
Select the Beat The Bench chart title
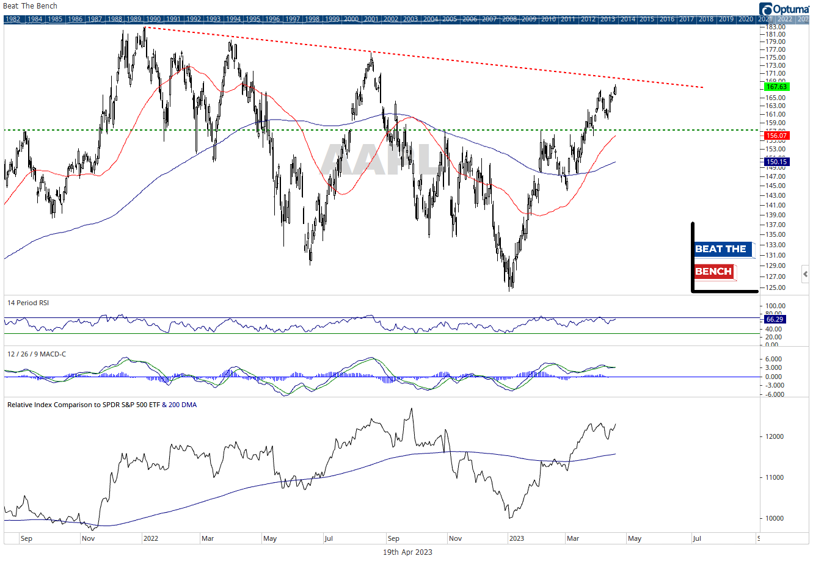pos(30,6)
